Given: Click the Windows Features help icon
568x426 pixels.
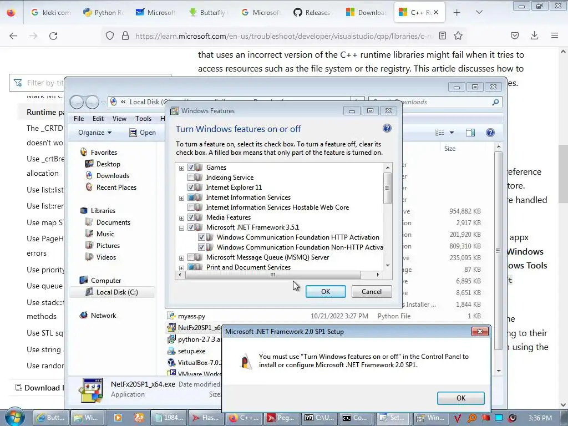Looking at the screenshot, I should point(387,128).
